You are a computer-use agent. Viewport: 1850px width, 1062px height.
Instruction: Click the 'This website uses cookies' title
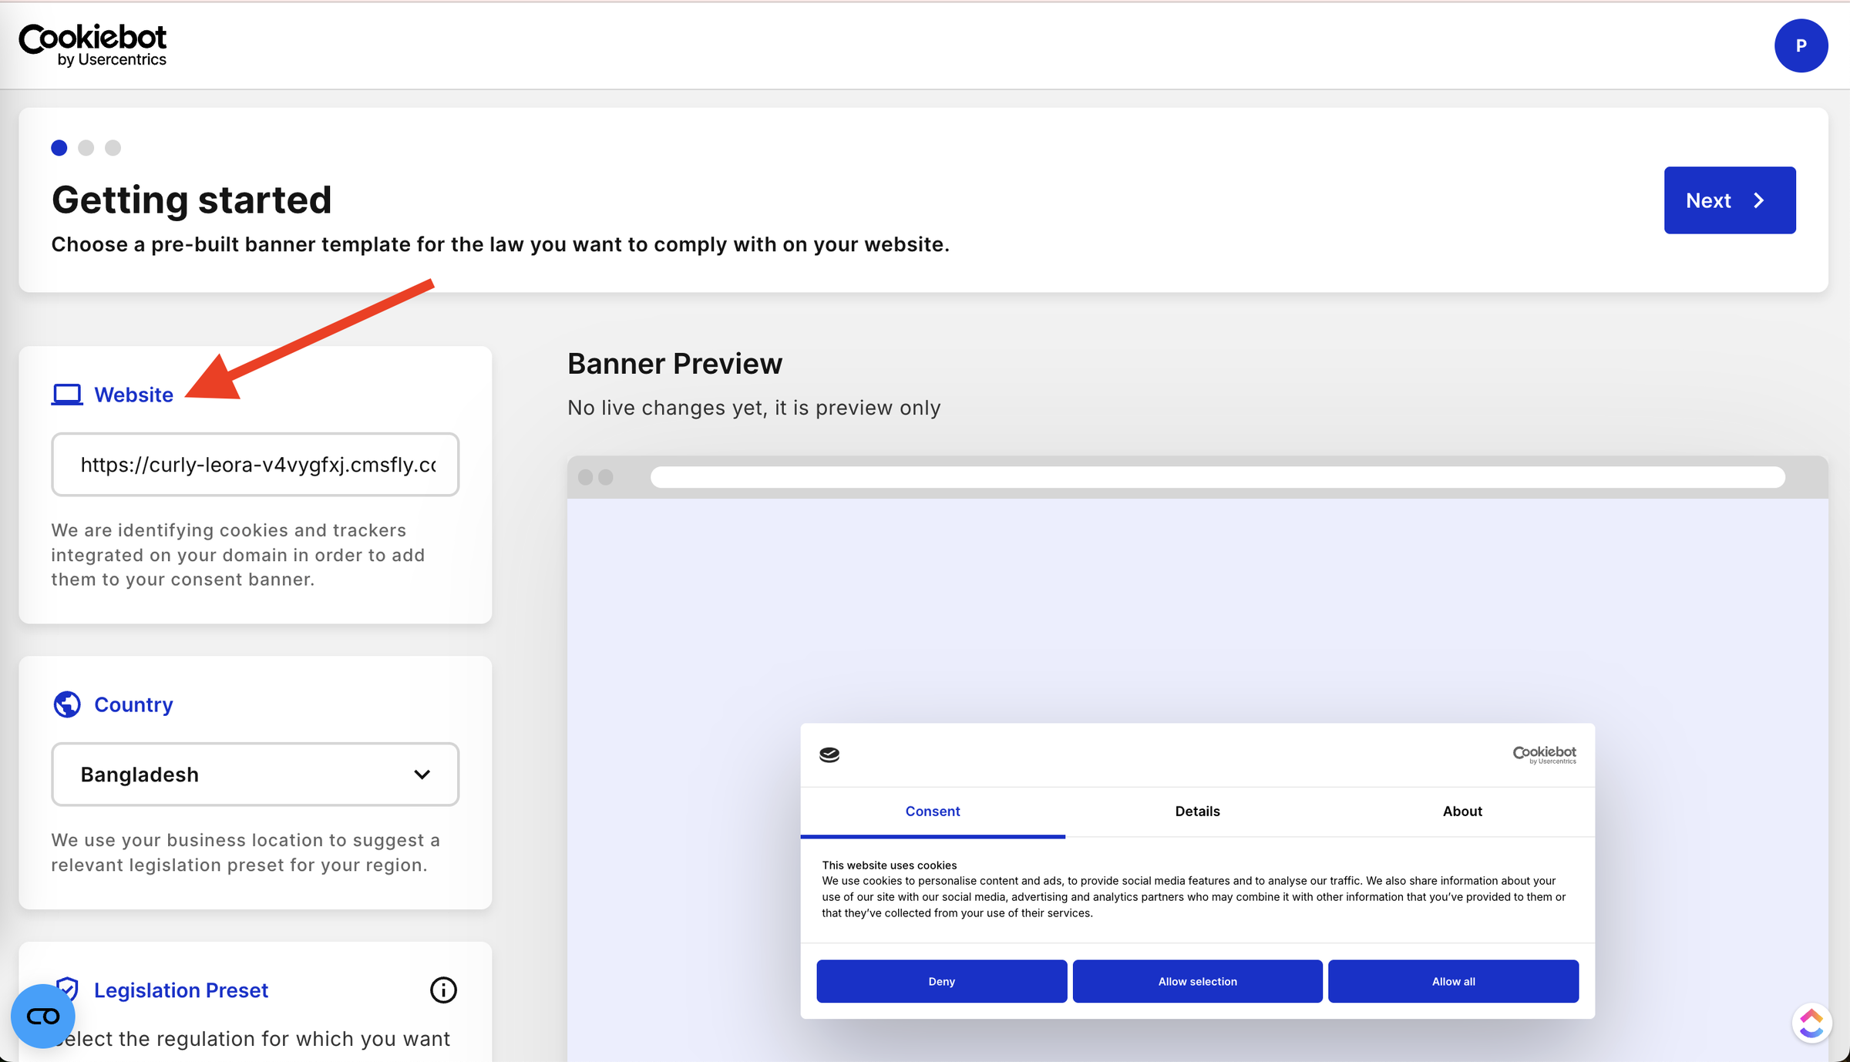(x=889, y=865)
